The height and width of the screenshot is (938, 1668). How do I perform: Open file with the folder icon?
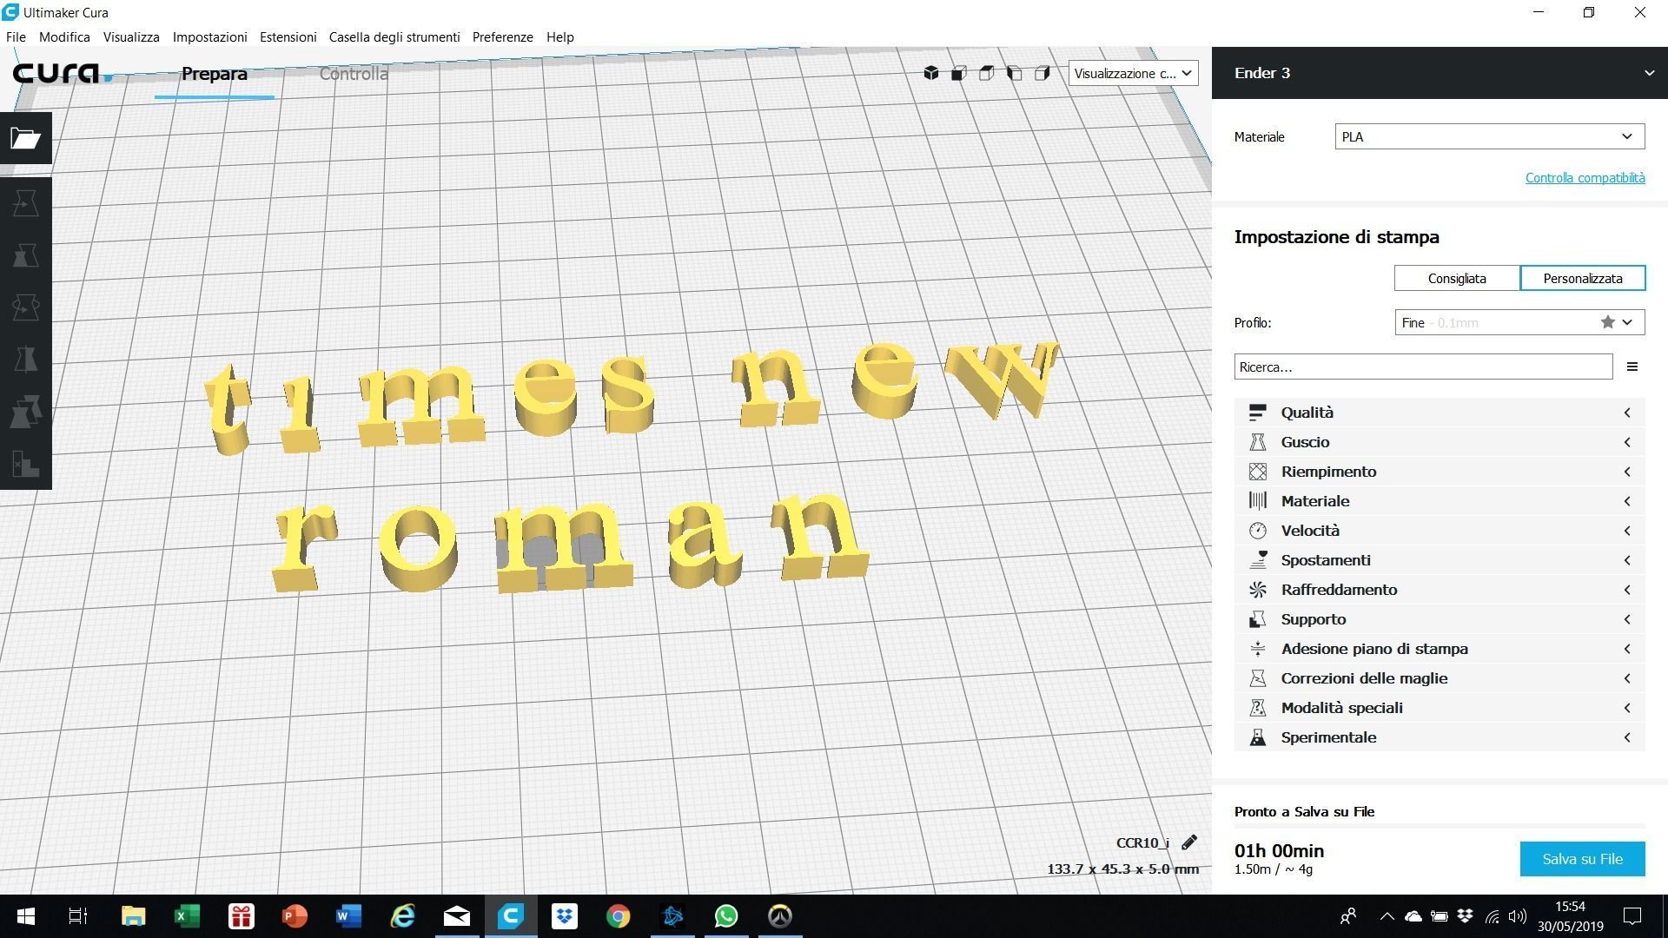[26, 138]
